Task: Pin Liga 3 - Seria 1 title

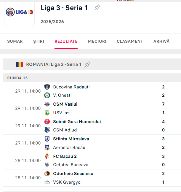Action: click(x=97, y=8)
